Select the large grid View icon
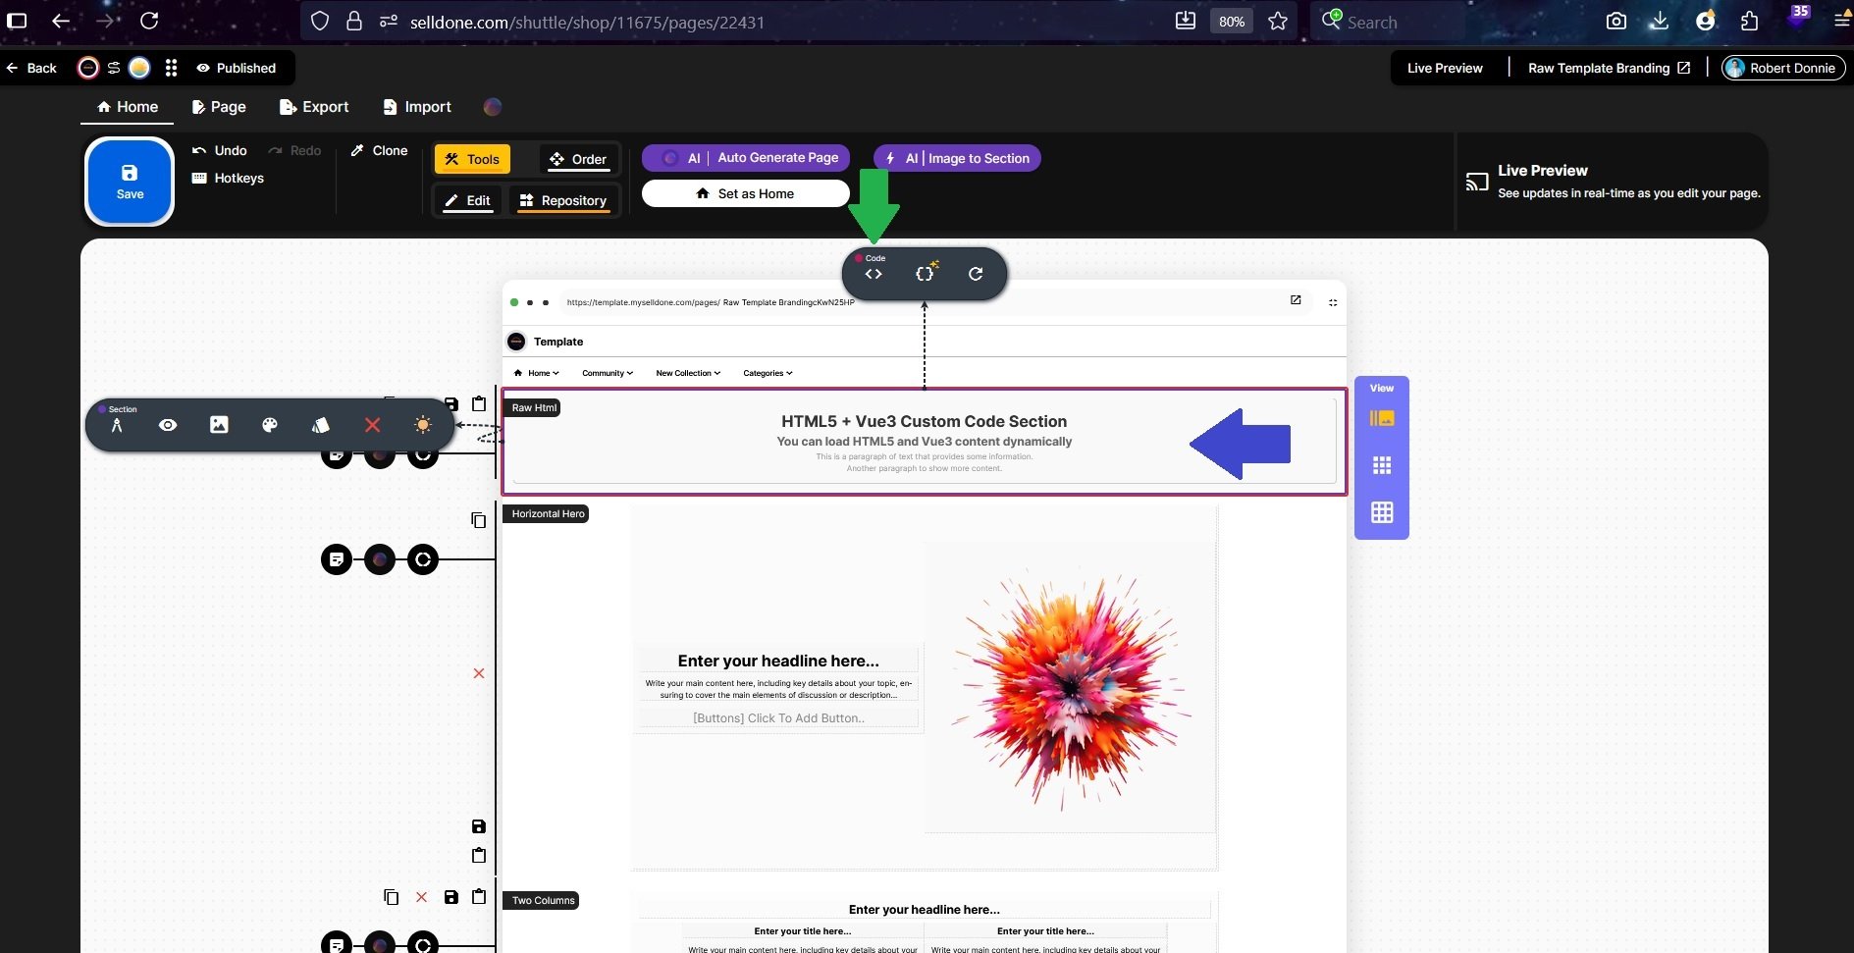1854x953 pixels. pyautogui.click(x=1382, y=512)
